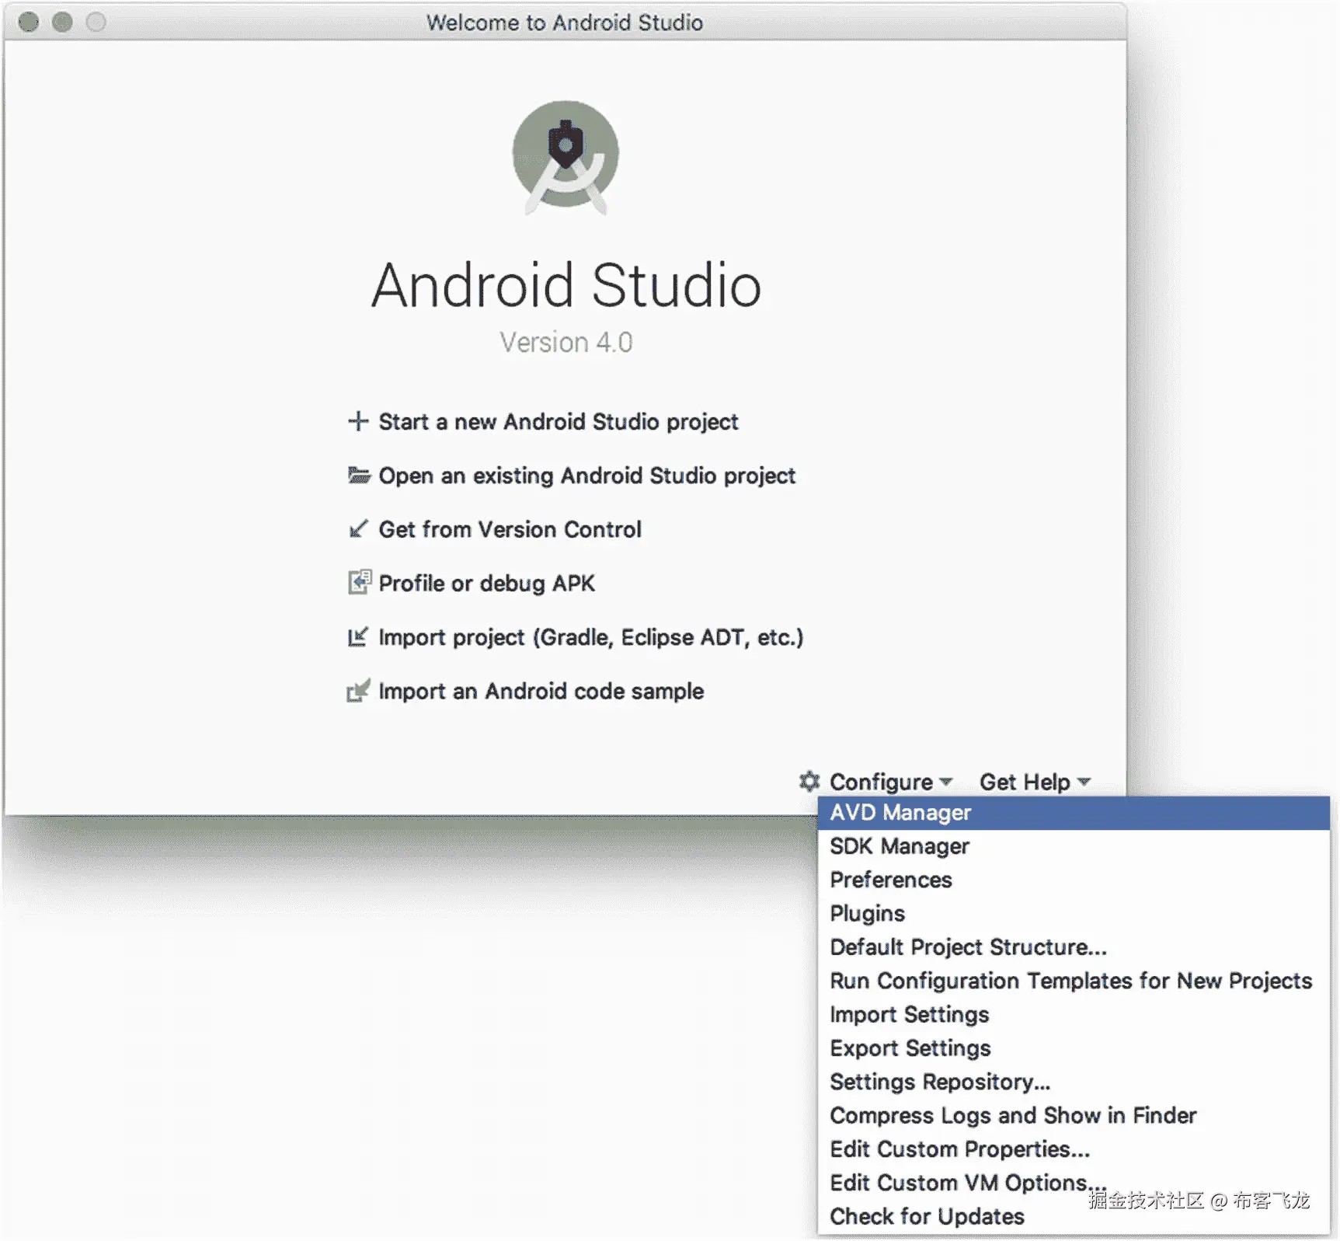
Task: Click the arrow icon for Version Control
Action: [358, 529]
